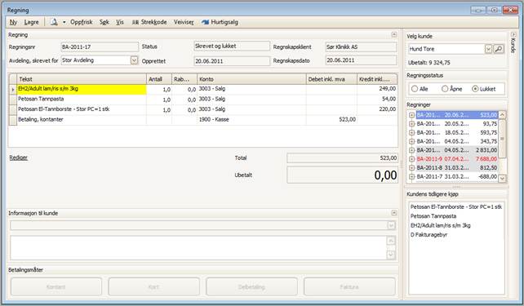This screenshot has height=306, width=524.
Task: Click the Antall column header
Action: (x=159, y=79)
